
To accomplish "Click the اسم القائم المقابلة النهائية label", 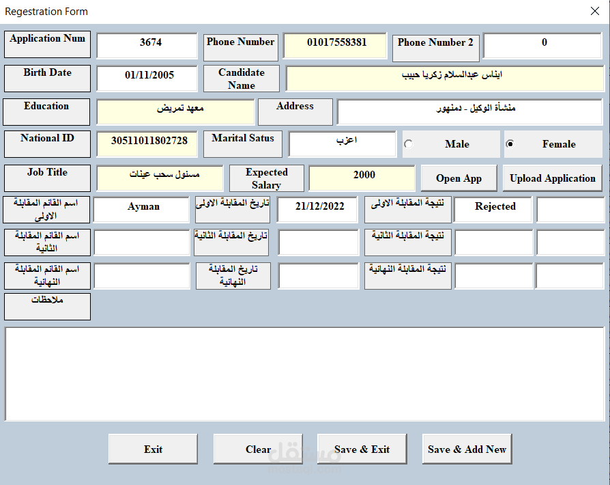I will tap(48, 276).
